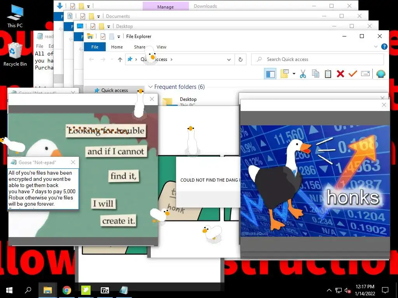Click the Goose Not-epad ransom text area

tap(43, 189)
